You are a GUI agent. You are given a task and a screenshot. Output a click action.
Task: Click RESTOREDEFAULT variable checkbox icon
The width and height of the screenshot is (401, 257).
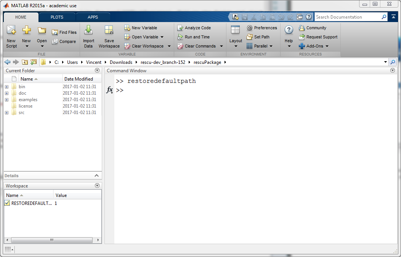click(7, 203)
